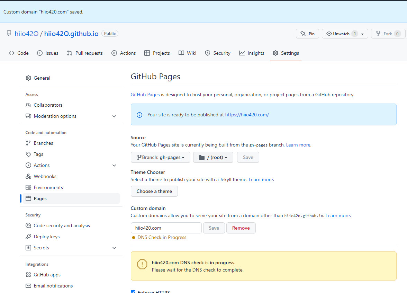
Task: Open the Security tab
Action: [218, 53]
